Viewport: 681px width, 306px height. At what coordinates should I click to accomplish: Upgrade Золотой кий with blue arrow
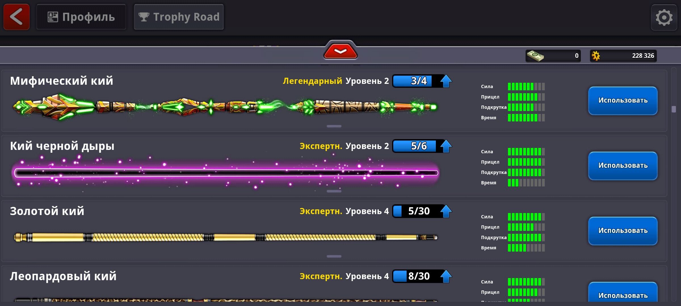(x=446, y=211)
